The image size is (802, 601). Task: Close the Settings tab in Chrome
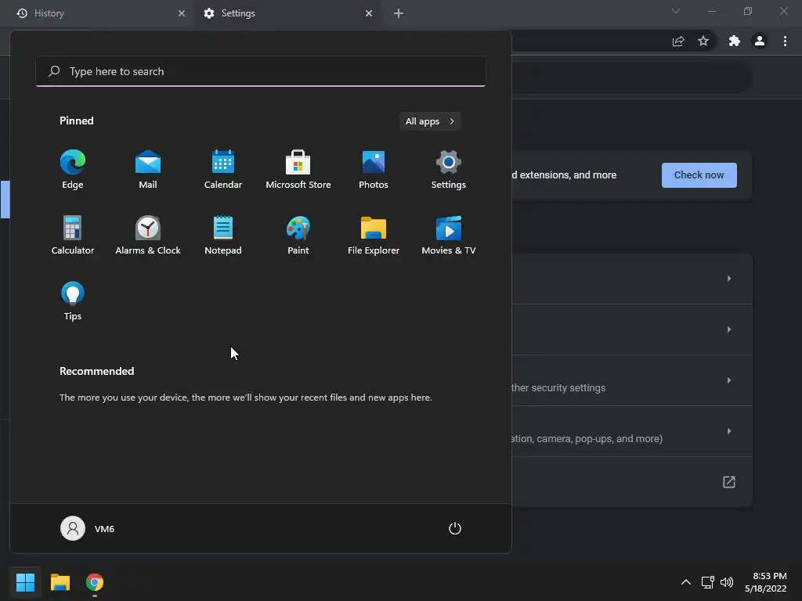tap(369, 13)
